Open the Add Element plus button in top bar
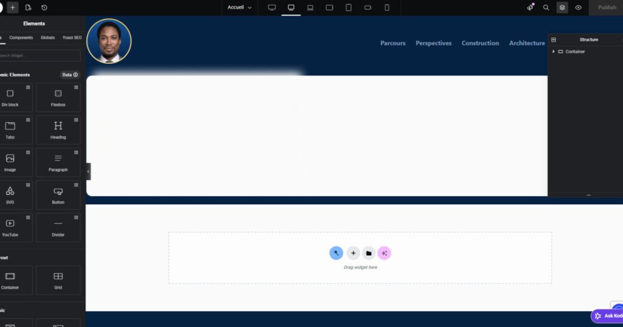This screenshot has height=327, width=623. coord(13,7)
